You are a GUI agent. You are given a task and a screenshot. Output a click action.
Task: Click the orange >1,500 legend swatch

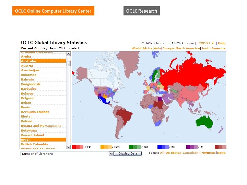106,147
